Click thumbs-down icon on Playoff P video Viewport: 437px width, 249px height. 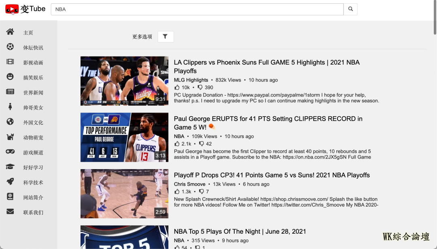point(202,192)
